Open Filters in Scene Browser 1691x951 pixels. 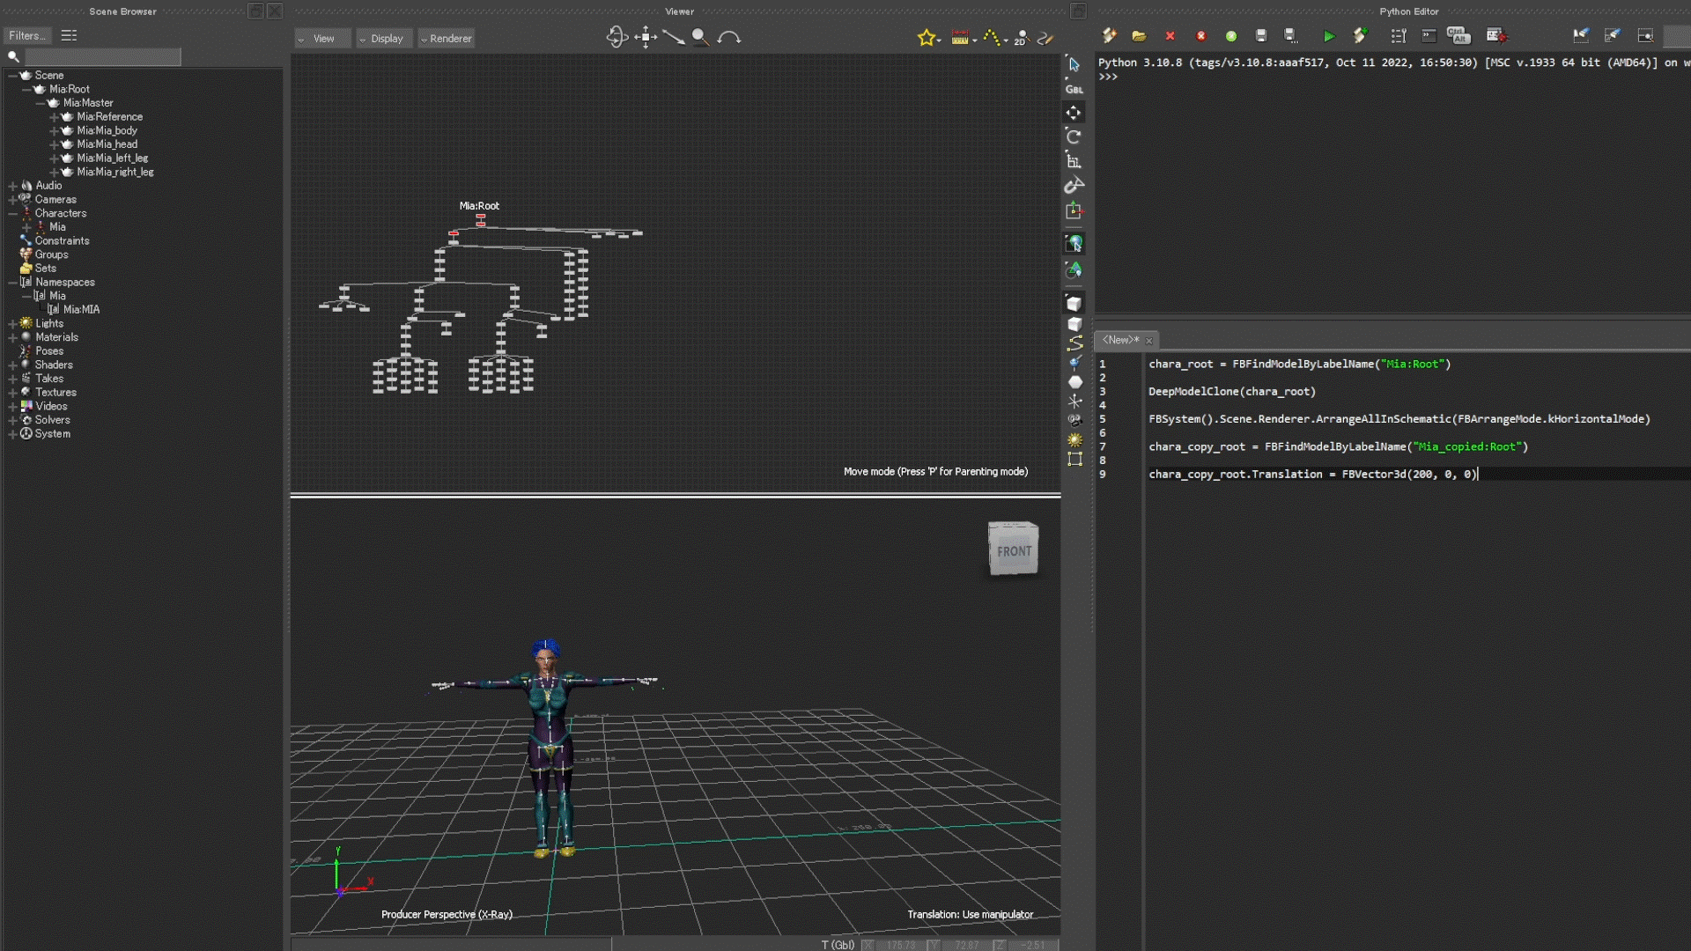pyautogui.click(x=28, y=36)
